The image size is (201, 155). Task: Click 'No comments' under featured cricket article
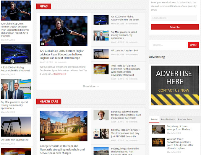pyautogui.click(x=61, y=62)
